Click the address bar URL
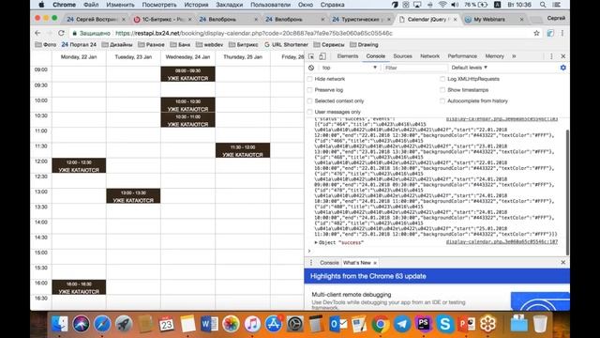 click(254, 34)
